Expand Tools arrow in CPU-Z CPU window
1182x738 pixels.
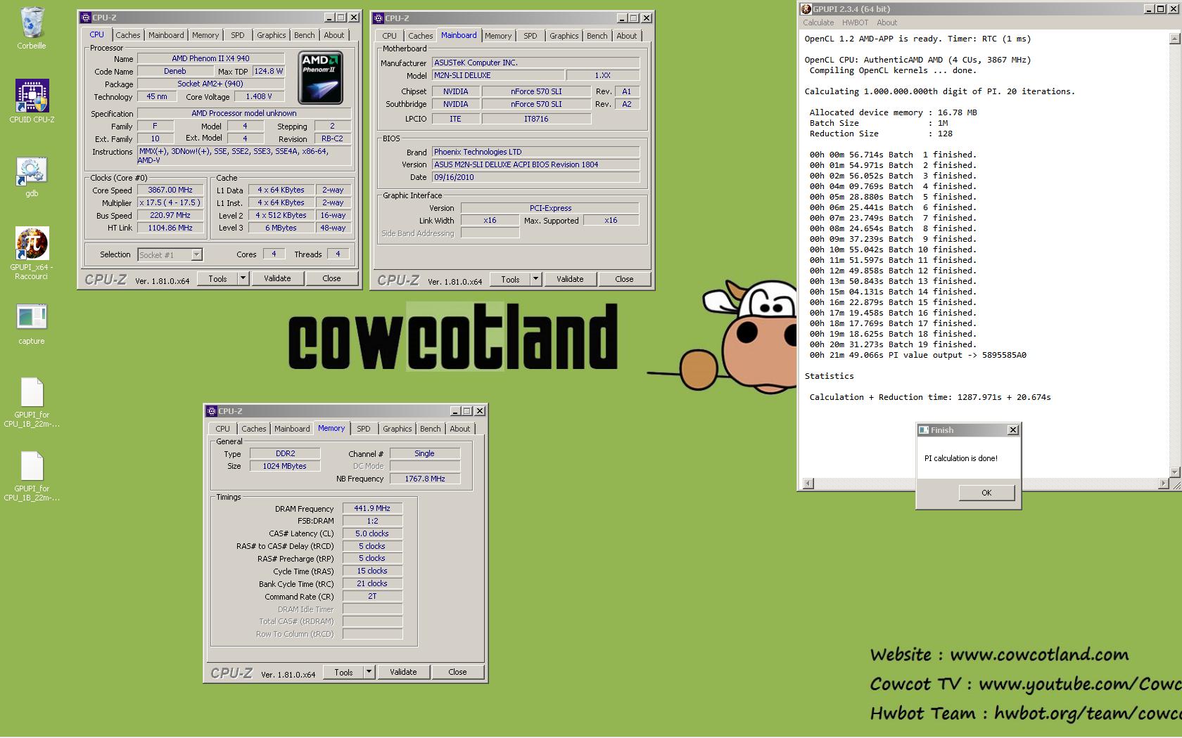click(243, 278)
